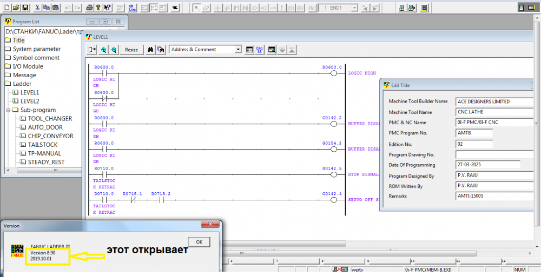The image size is (541, 277).
Task: Open STEADY_REST sub-program
Action: (x=46, y=162)
